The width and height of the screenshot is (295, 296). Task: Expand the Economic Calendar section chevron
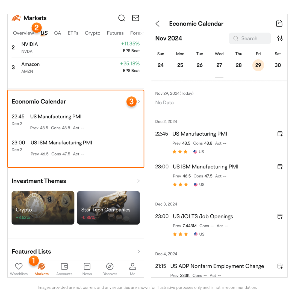coord(138,102)
